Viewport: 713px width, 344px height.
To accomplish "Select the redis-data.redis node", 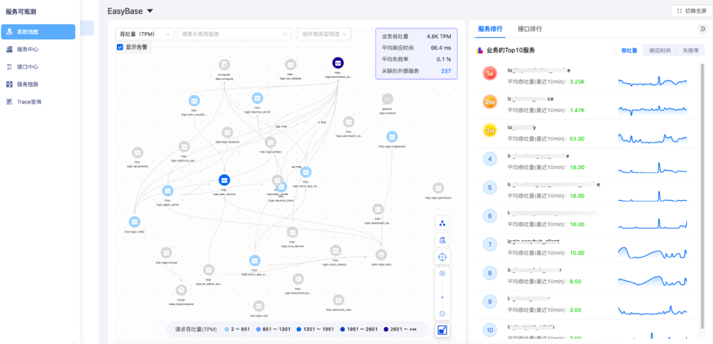I will [x=381, y=254].
